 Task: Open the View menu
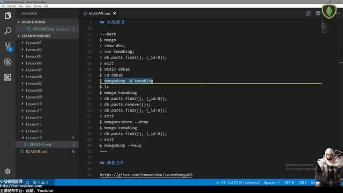click(x=20, y=6)
